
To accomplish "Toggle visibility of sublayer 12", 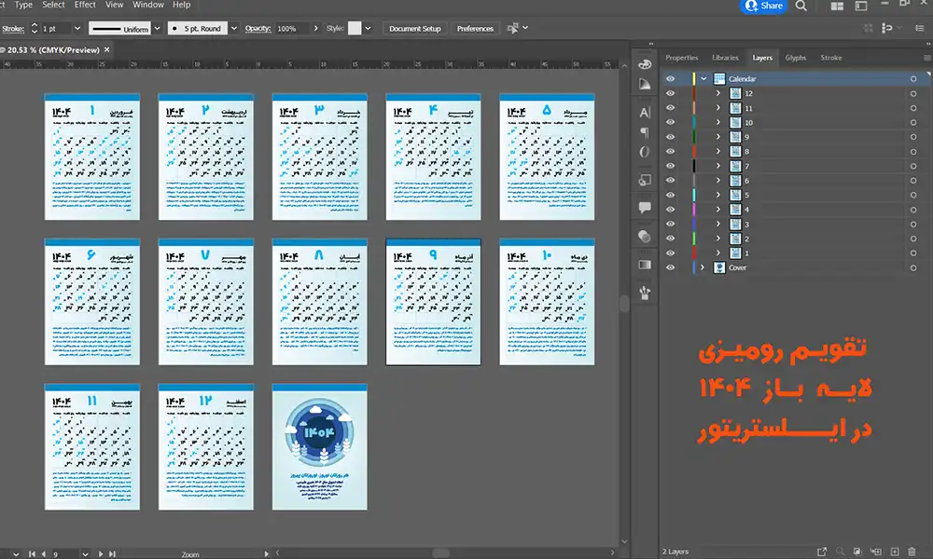I will pos(671,93).
